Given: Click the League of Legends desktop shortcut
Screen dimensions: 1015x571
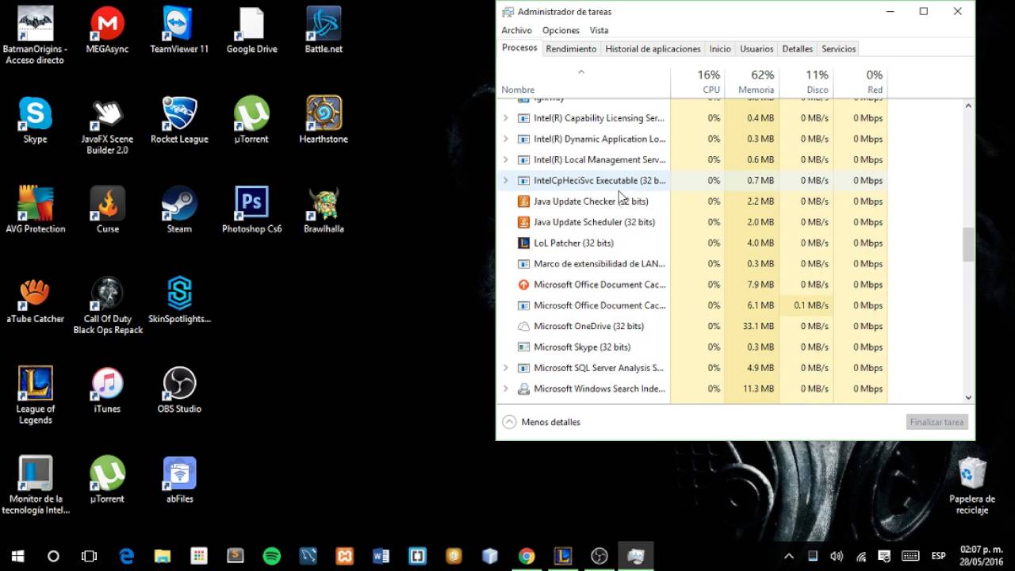Looking at the screenshot, I should point(35,395).
